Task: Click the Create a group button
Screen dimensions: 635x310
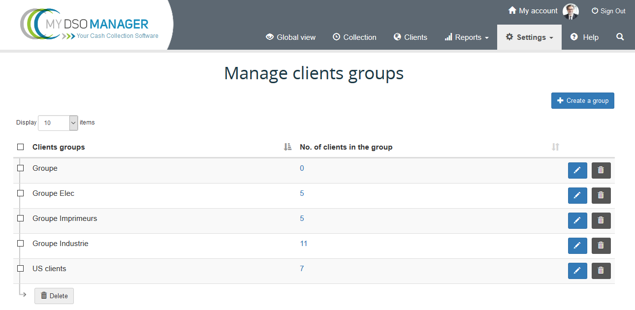Action: pos(582,101)
